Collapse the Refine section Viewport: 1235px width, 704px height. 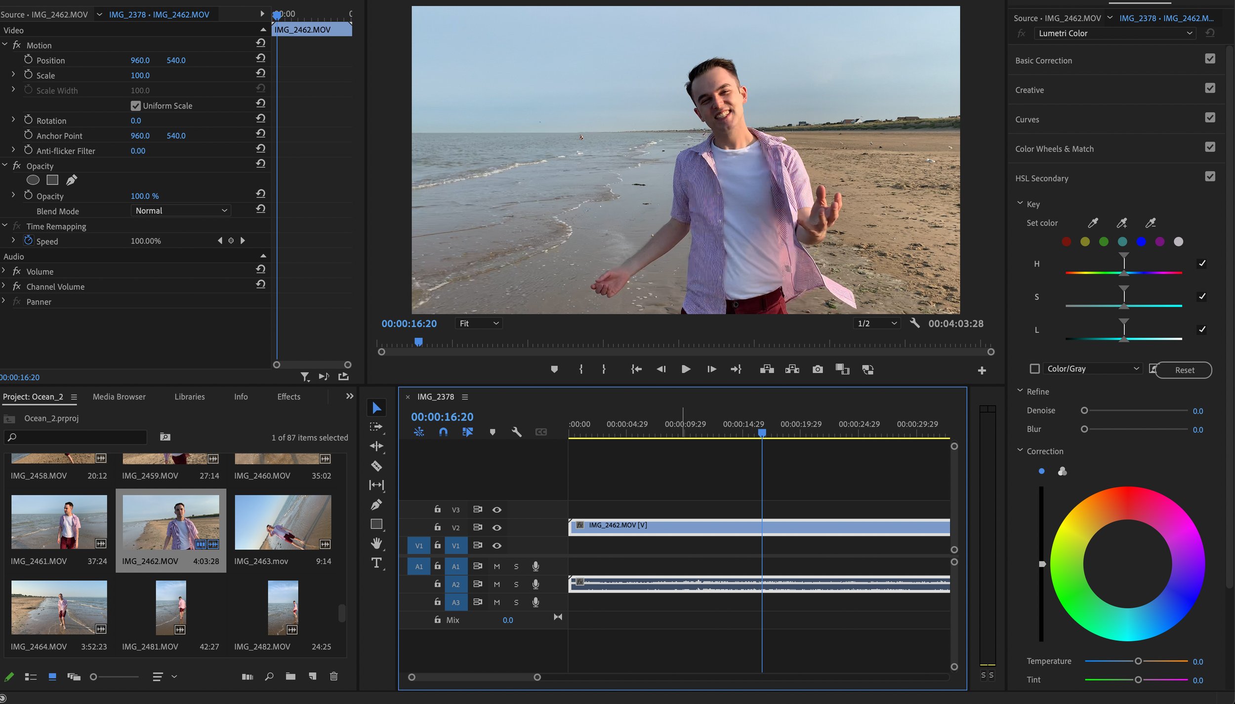point(1020,391)
